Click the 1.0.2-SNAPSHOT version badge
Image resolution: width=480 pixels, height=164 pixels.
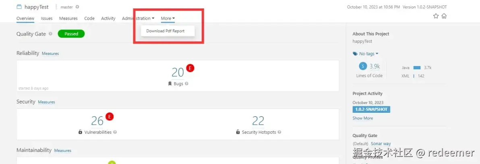[x=371, y=110]
